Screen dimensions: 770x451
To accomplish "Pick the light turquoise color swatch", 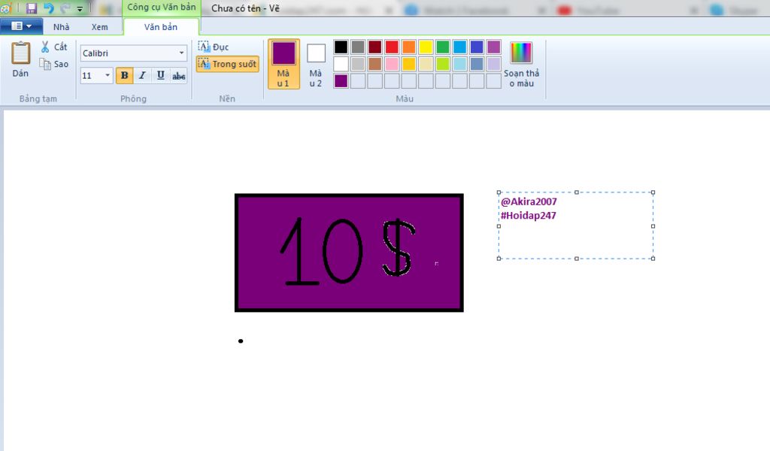I will coord(459,64).
